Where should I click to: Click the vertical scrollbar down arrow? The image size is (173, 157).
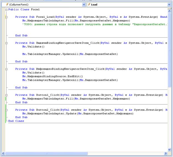tap(169, 150)
